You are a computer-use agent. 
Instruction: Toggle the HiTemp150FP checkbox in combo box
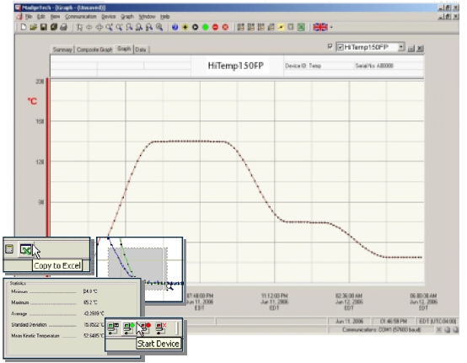(340, 47)
